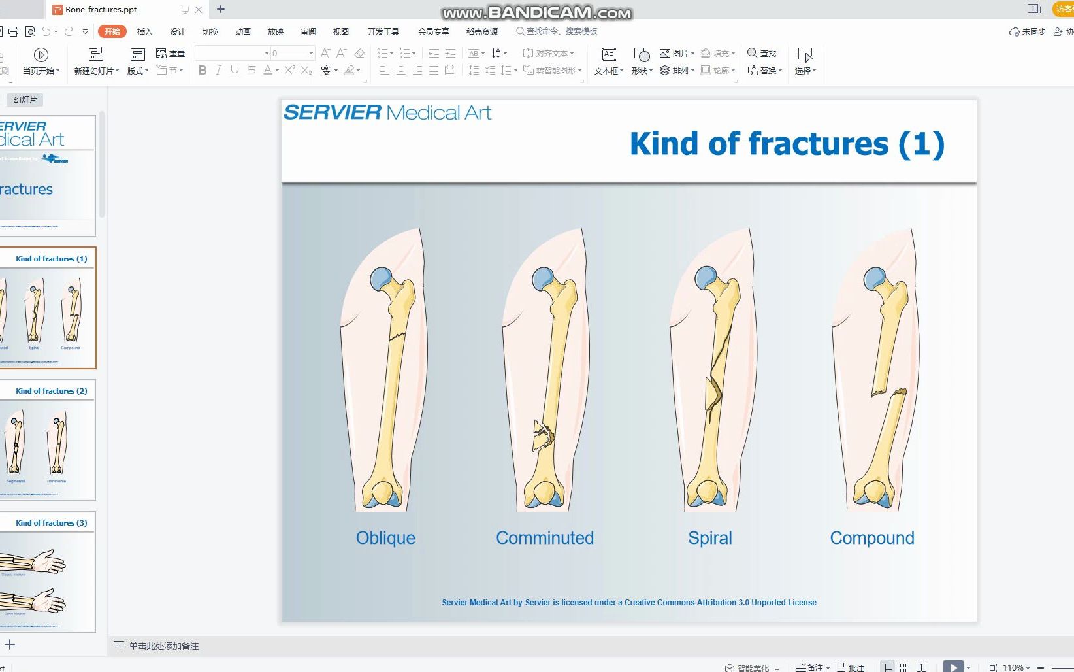
Task: Click the undo arrow icon
Action: click(46, 31)
